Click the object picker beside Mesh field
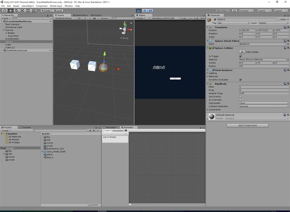The image size is (290, 212). tap(288, 44)
